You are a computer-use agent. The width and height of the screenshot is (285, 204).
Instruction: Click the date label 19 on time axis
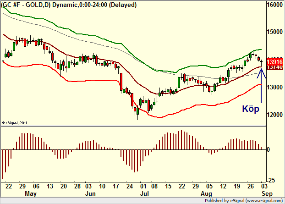point(236,186)
